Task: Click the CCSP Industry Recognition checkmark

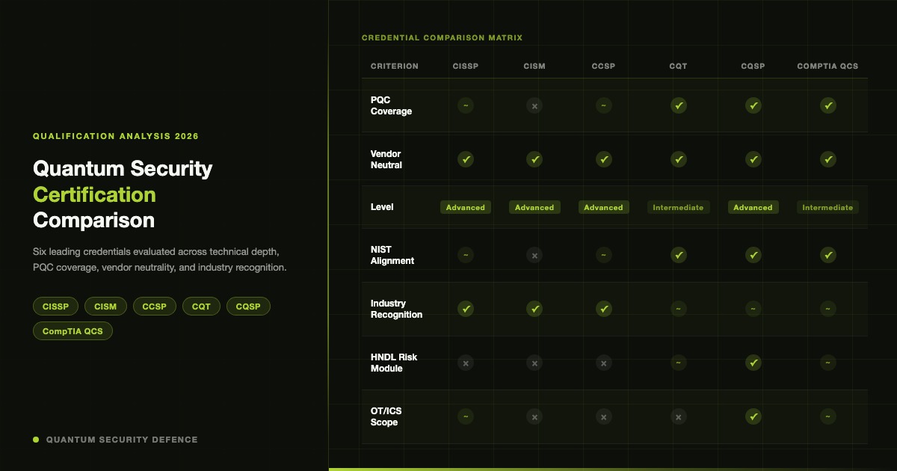Action: 603,309
